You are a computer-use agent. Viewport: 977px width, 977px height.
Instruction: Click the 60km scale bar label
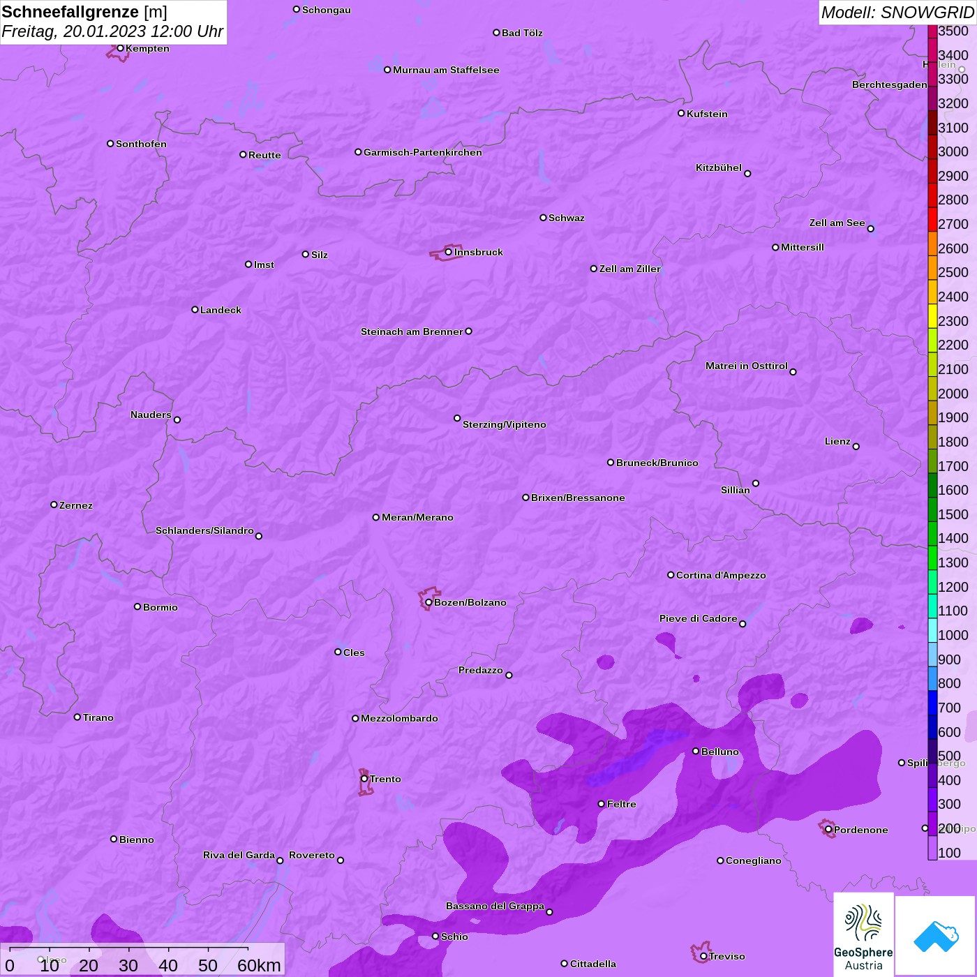(x=259, y=965)
